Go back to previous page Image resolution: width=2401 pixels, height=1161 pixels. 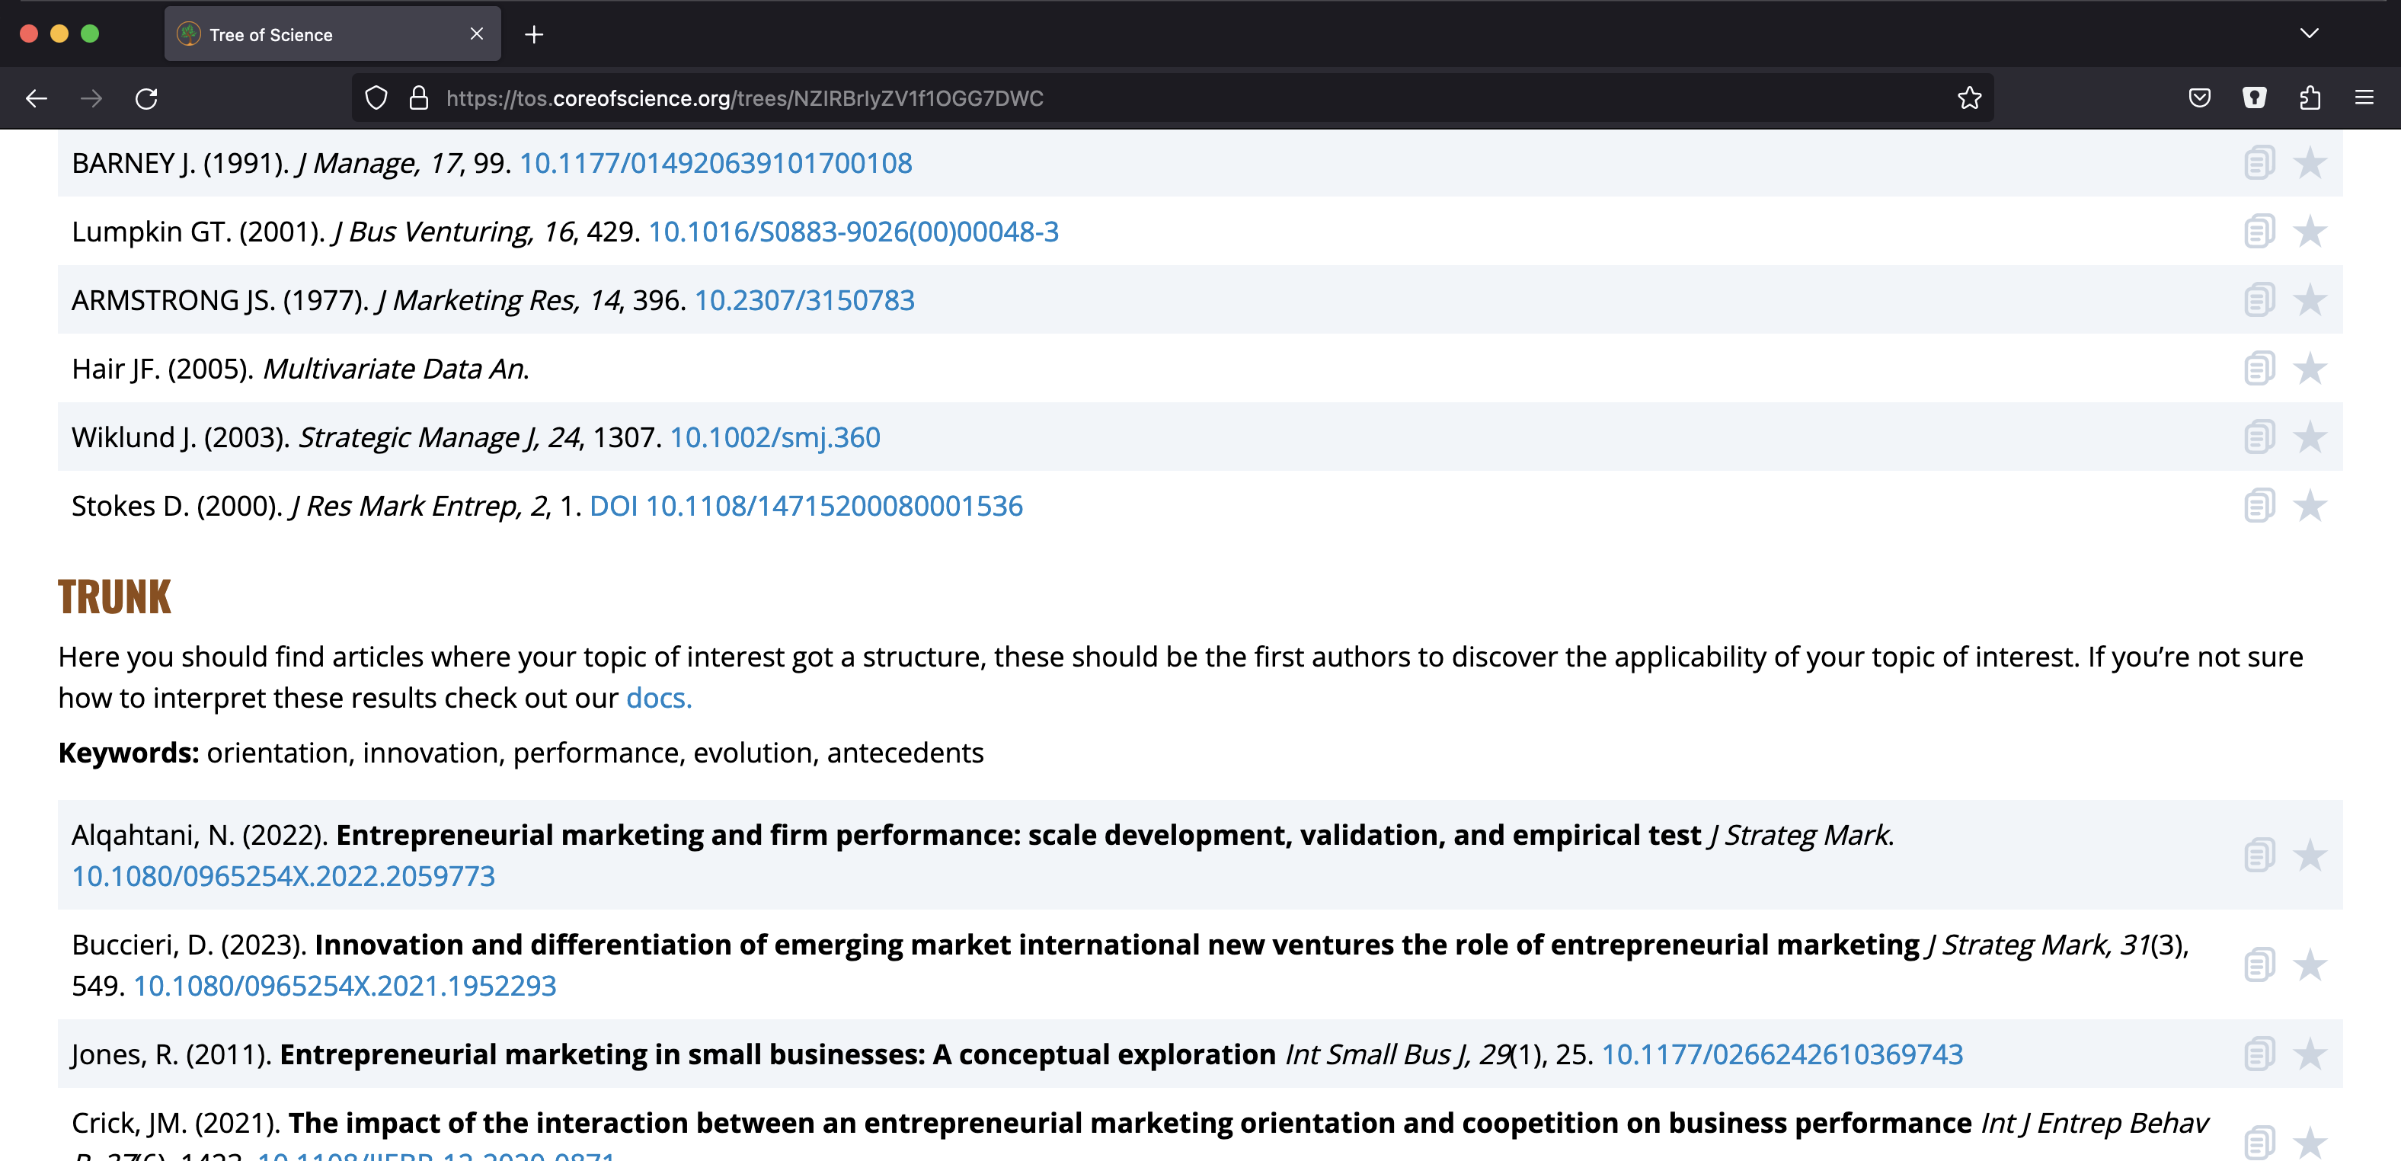pos(37,98)
